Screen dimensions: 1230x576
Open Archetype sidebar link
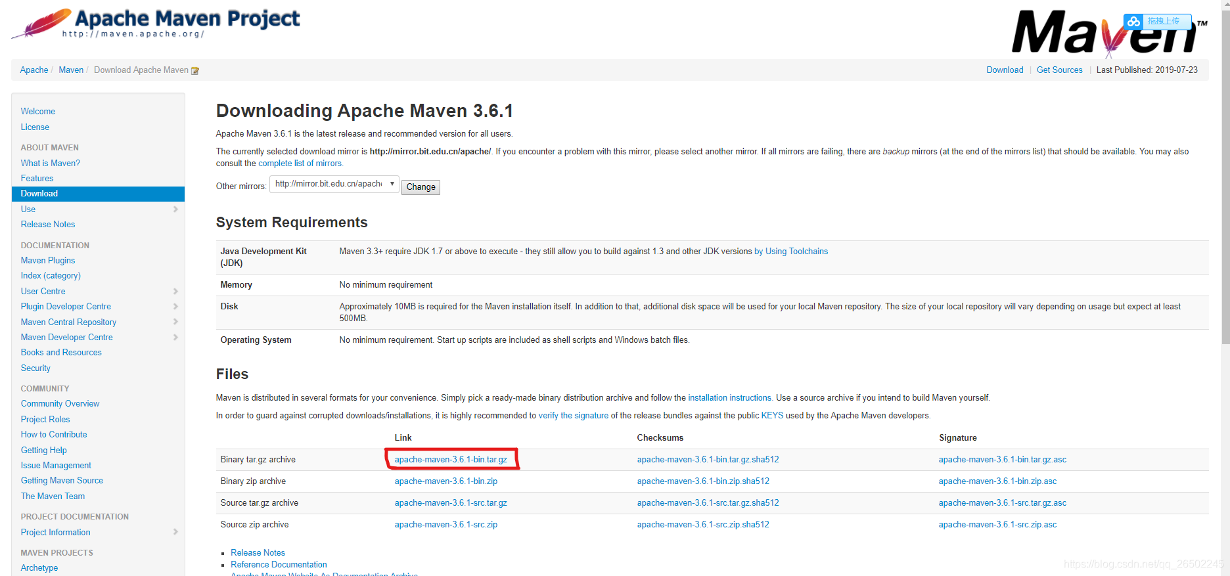(x=39, y=568)
